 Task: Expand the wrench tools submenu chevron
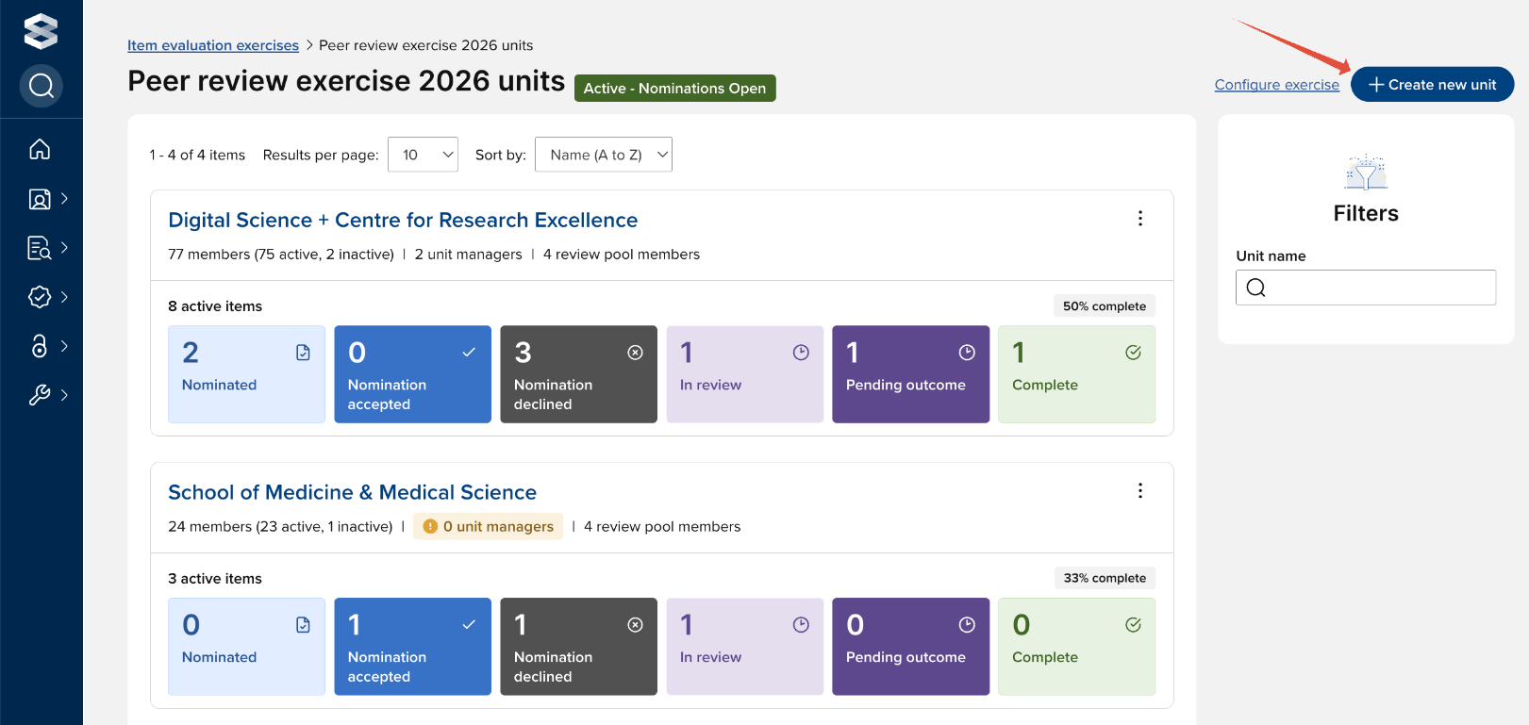[x=64, y=395]
